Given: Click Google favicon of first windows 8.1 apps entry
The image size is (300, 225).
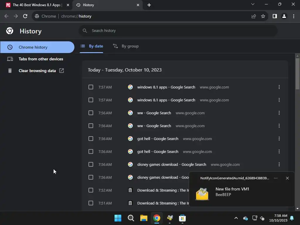Looking at the screenshot, I should pos(130,87).
